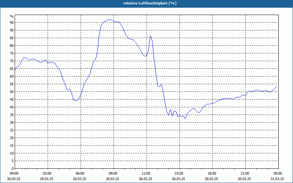Click the '00:00' time label dated 30.03.25
293x183 pixels.
14,173
